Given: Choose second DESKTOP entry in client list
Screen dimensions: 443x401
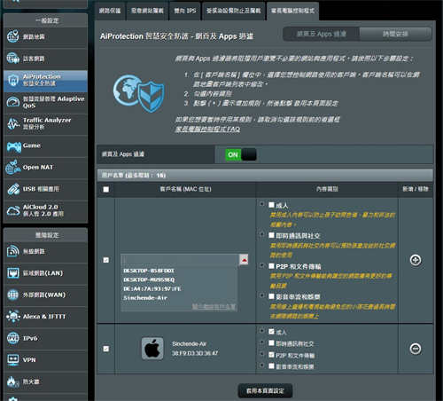Looking at the screenshot, I should [149, 279].
